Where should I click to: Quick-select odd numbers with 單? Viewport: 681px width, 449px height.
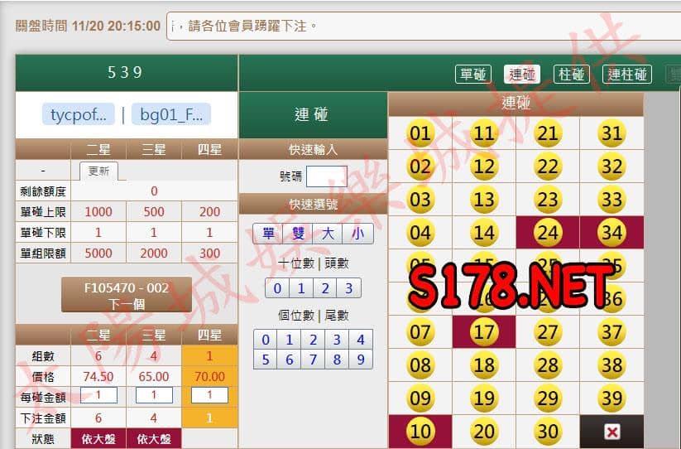[x=268, y=234]
